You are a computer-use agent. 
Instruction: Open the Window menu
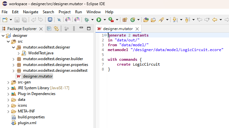coord(94,12)
